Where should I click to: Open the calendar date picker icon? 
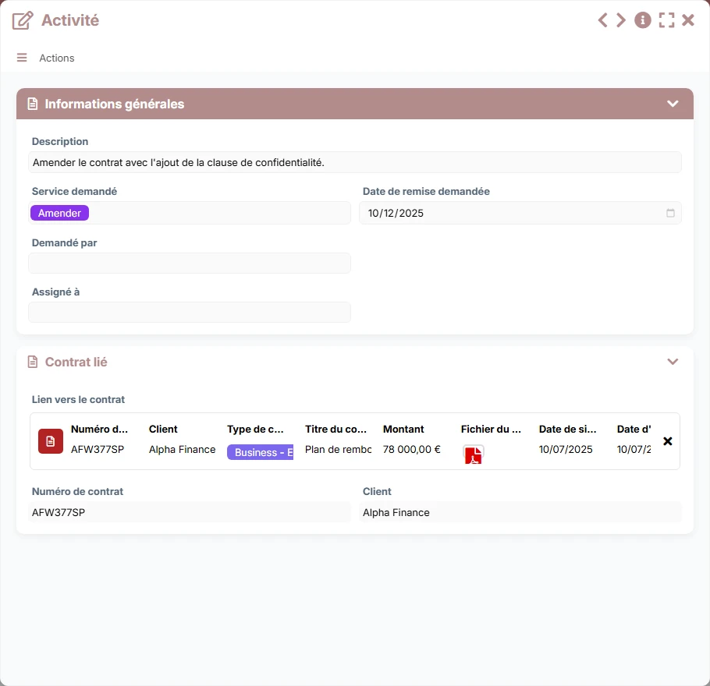click(x=670, y=213)
